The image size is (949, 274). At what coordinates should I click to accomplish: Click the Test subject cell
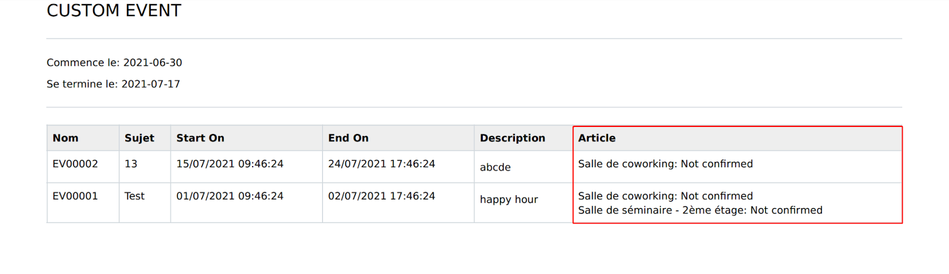pos(135,196)
